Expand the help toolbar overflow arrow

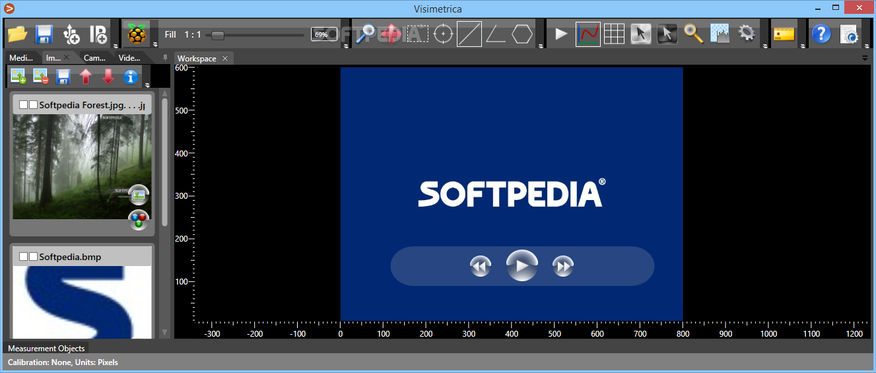pyautogui.click(x=867, y=46)
